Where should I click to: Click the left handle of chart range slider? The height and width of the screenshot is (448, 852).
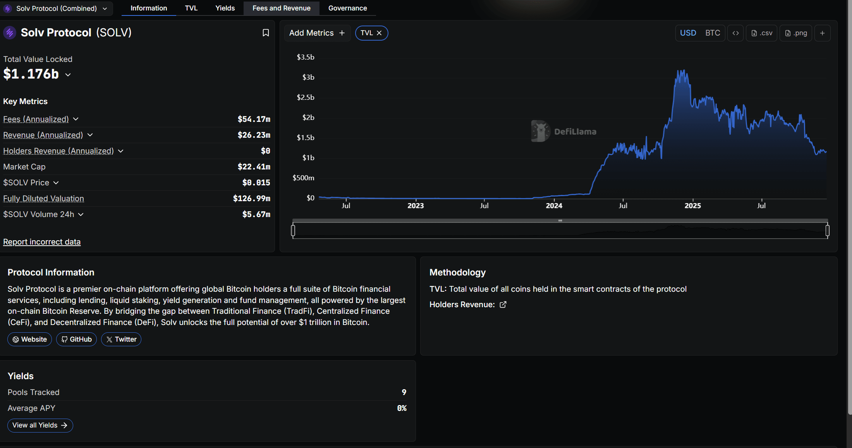[293, 231]
